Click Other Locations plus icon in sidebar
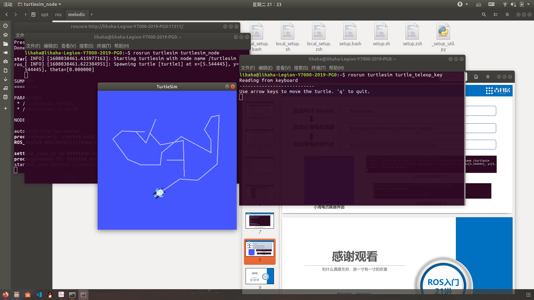The height and width of the screenshot is (300, 534). [6, 108]
